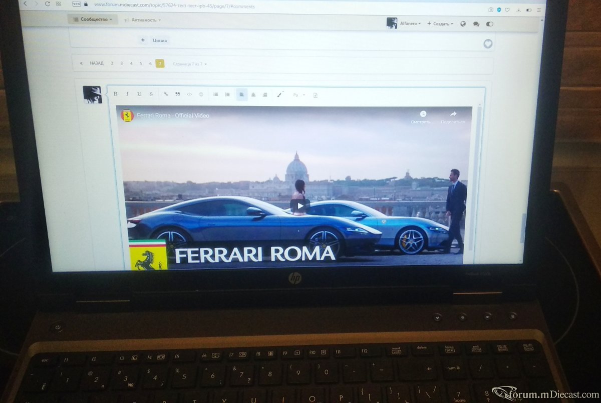Center align text in the editor
601x403 pixels.
coord(253,94)
